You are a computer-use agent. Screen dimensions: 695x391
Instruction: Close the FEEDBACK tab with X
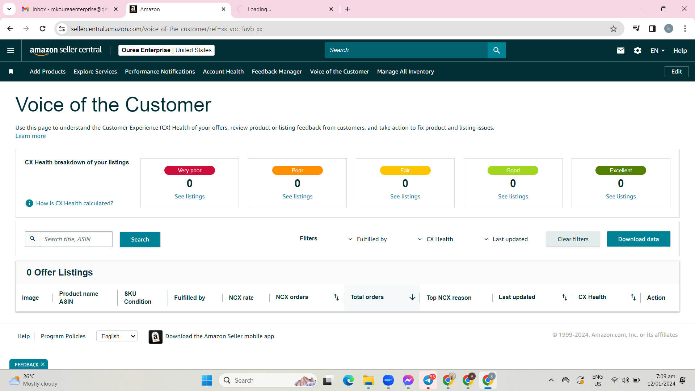[x=43, y=364]
